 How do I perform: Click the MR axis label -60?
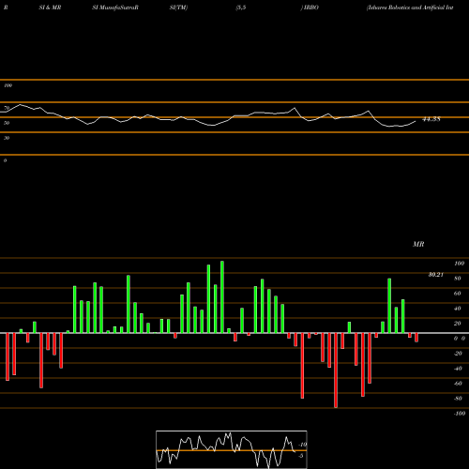point(458,384)
